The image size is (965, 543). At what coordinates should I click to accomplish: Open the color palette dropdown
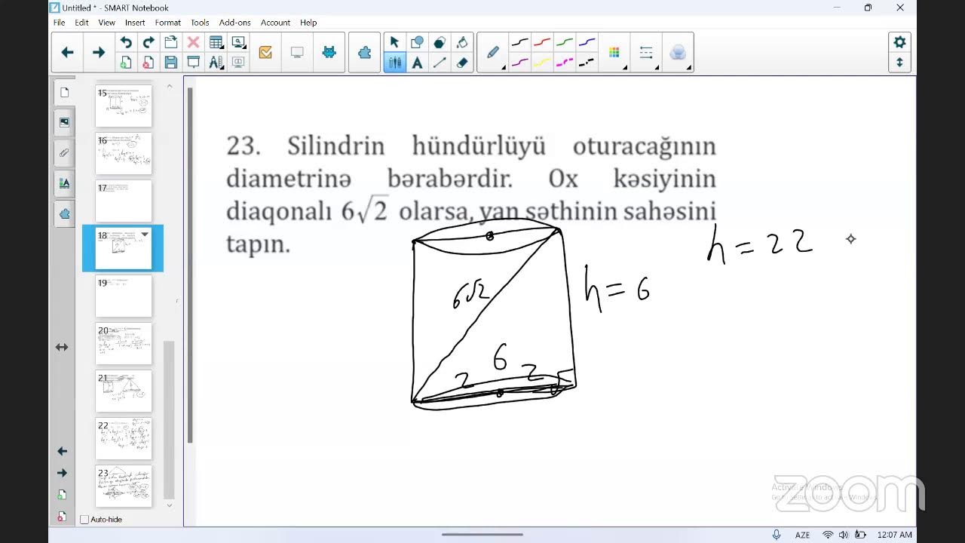[614, 53]
